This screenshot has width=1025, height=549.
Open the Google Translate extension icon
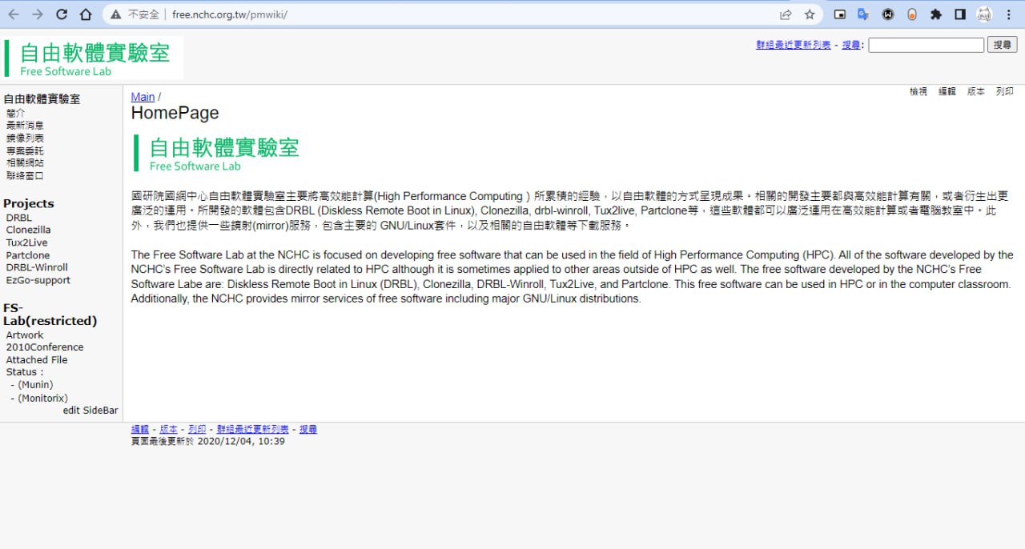tap(863, 14)
